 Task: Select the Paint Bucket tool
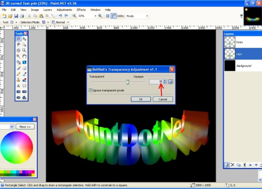[19, 62]
